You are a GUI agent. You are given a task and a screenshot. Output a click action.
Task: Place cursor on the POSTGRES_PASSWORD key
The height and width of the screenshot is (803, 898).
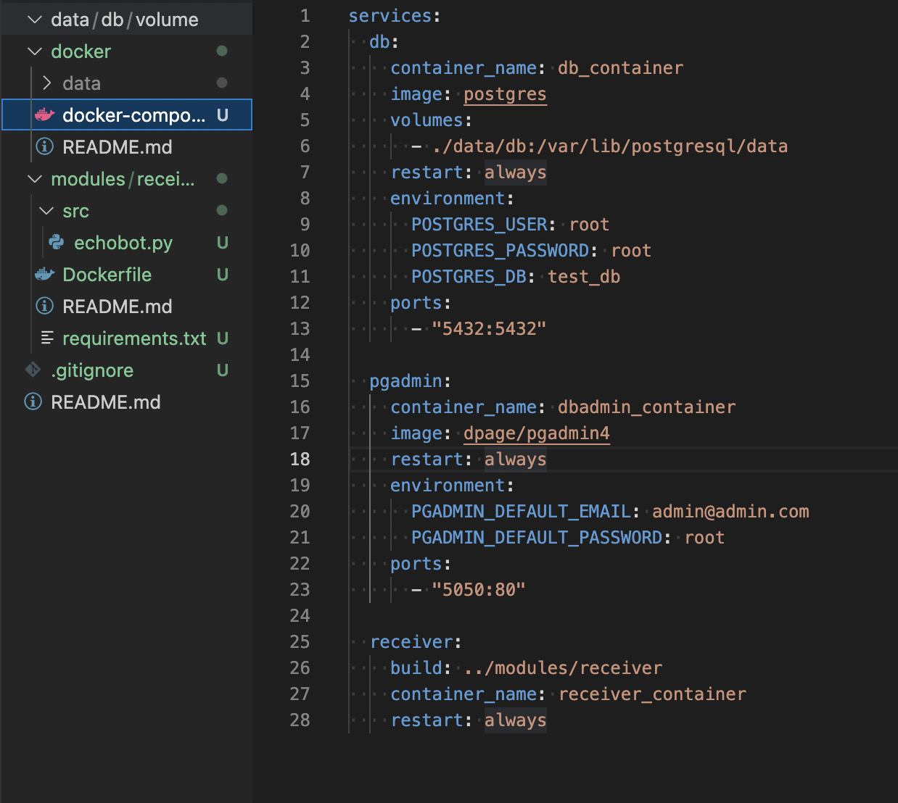[500, 251]
